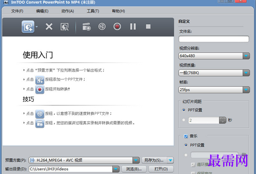Pause conversion with the pause button

133,26
